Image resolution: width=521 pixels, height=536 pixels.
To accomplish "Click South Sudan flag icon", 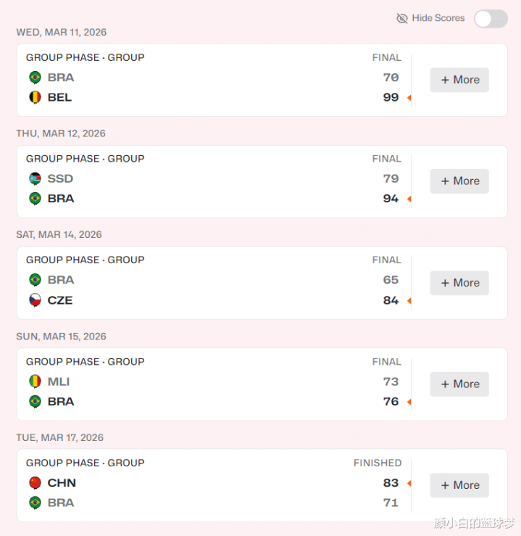I will pos(35,178).
